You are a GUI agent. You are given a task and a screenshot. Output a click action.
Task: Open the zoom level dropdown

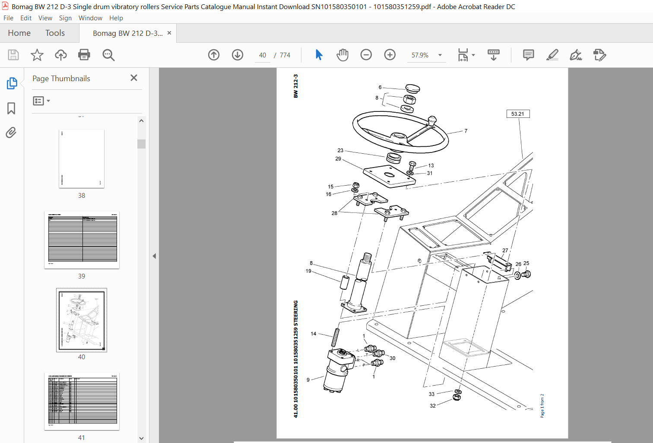pyautogui.click(x=440, y=55)
